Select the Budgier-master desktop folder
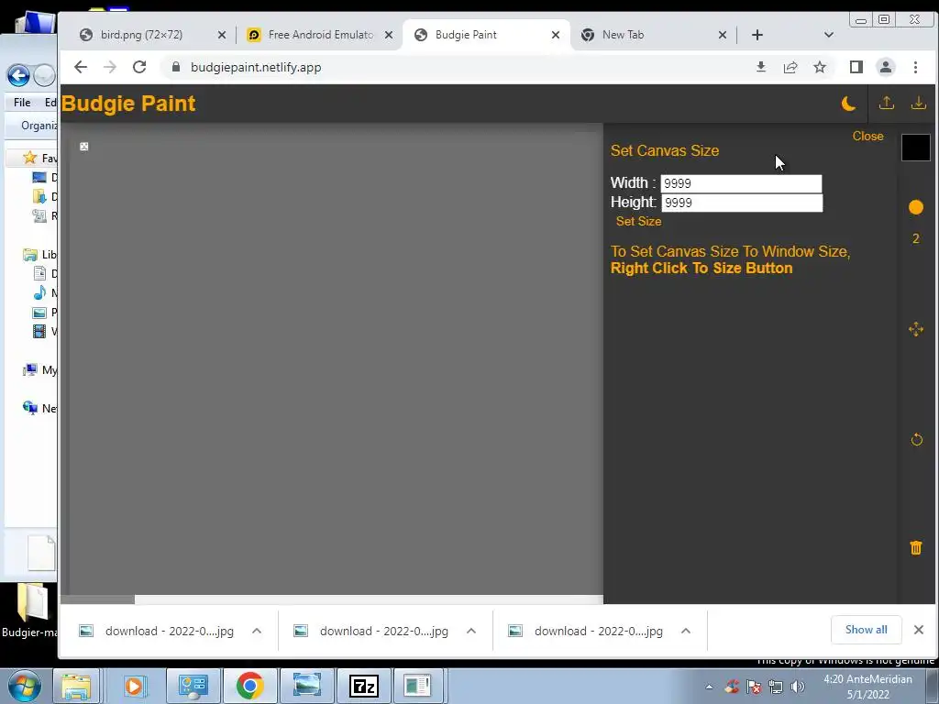The height and width of the screenshot is (704, 939). [30, 610]
